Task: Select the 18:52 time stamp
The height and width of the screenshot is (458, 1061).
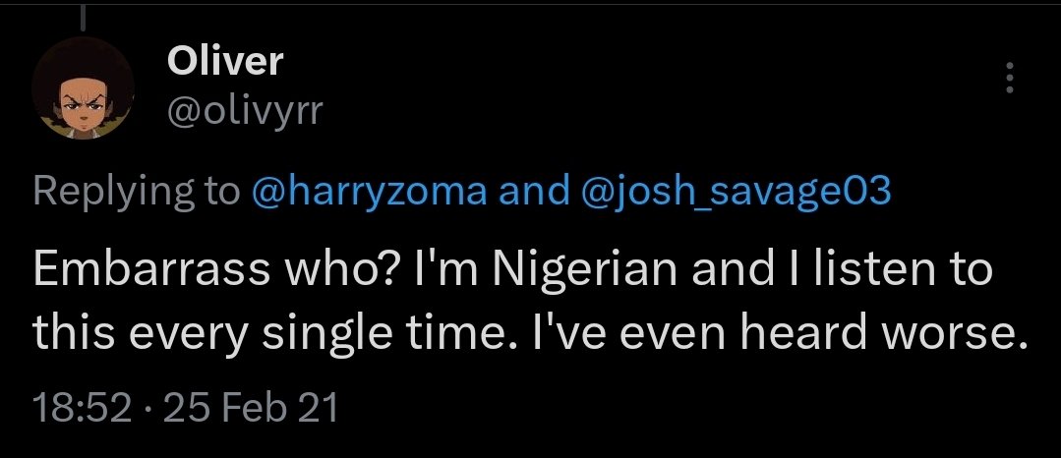Action: [82, 409]
